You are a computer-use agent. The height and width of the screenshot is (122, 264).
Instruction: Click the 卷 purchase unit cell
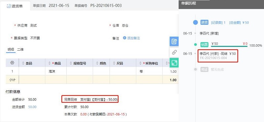click(x=149, y=71)
